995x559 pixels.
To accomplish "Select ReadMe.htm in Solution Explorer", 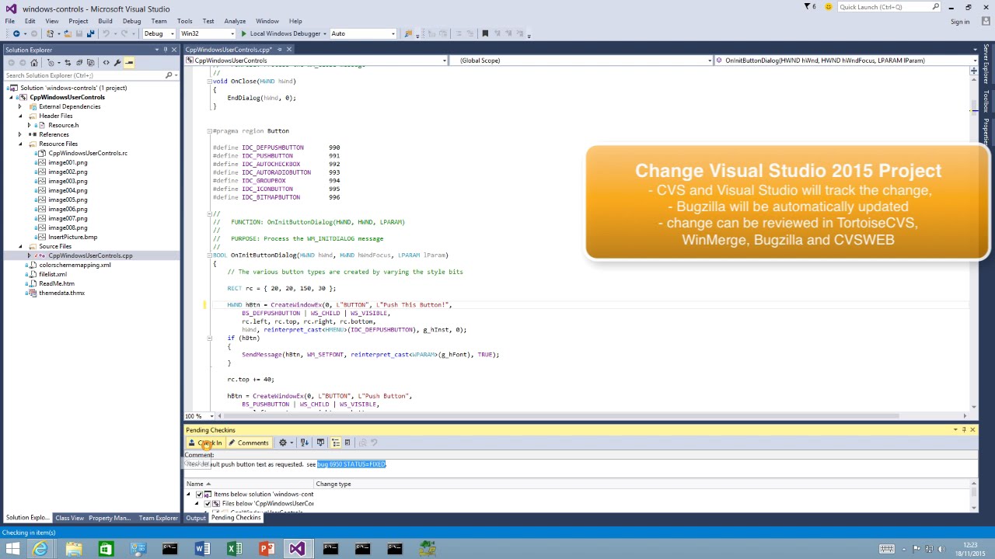I will [x=56, y=283].
